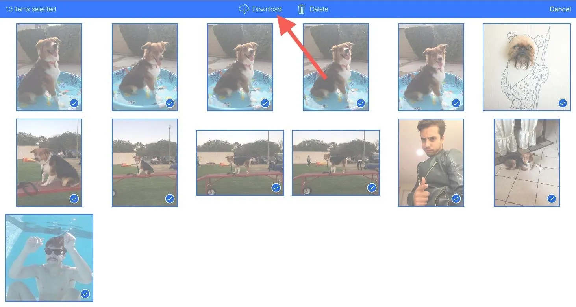Uncheck the checkmark on the close-up dog sitting on red bench

click(x=74, y=199)
